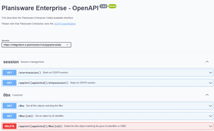This screenshot has height=131, width=214.
Task: Expand the GET /0bs({id}) row arrow
Action: click(210, 116)
